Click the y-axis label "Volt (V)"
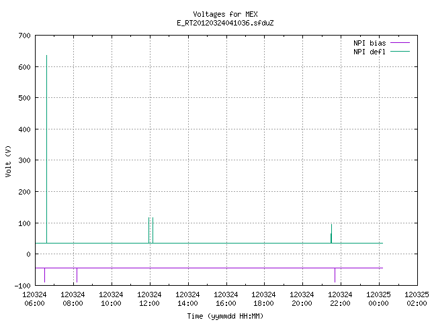Screen dimensions: 430x322 pyautogui.click(x=8, y=161)
